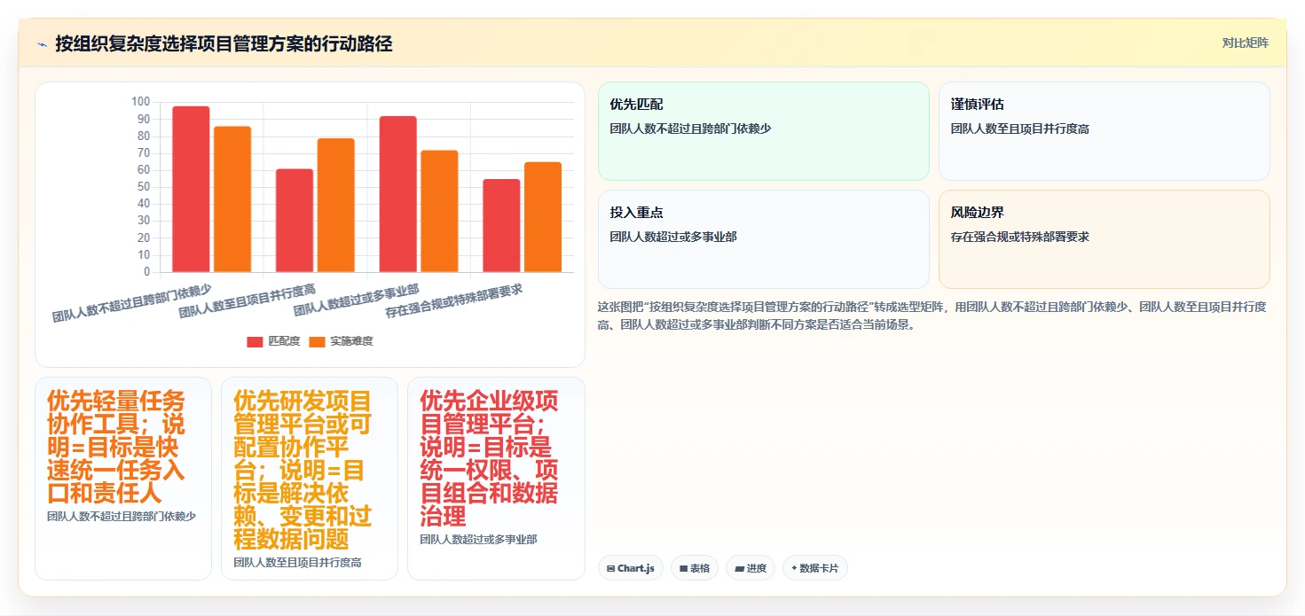Open the red 优先企业级项目管理平台 stat card
This screenshot has height=616, width=1305.
point(496,479)
